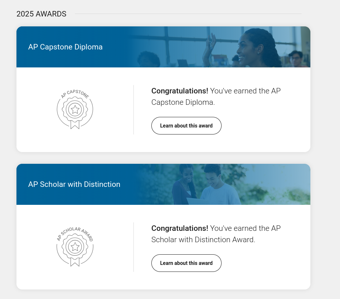Click the AP Scholar Award badge icon
Viewport: 340px width, 299px height.
tap(75, 247)
